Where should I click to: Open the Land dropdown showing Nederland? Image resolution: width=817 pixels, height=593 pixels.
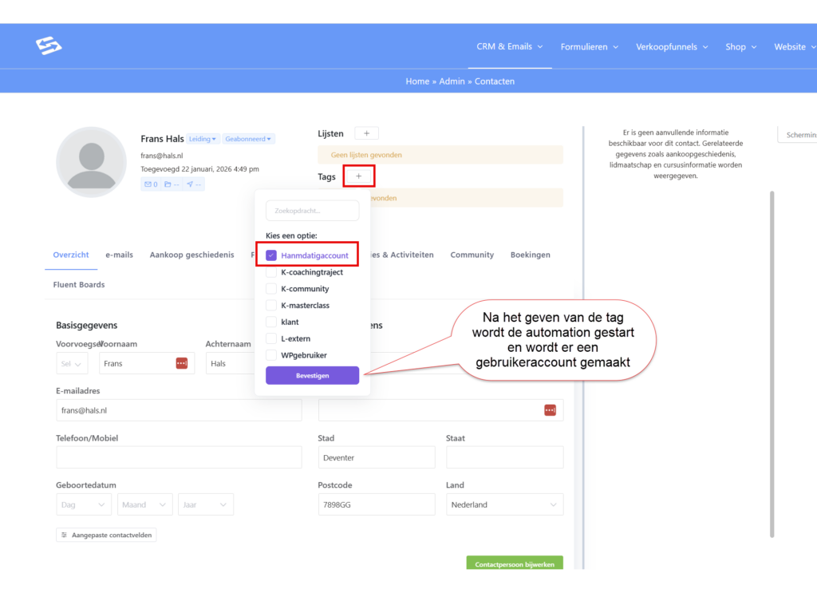coord(503,504)
